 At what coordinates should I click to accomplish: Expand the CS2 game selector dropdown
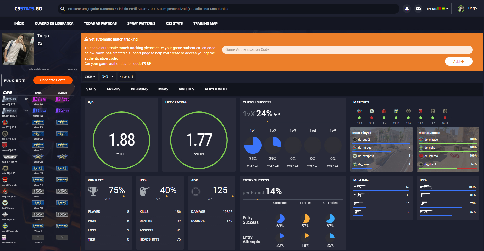(x=90, y=76)
